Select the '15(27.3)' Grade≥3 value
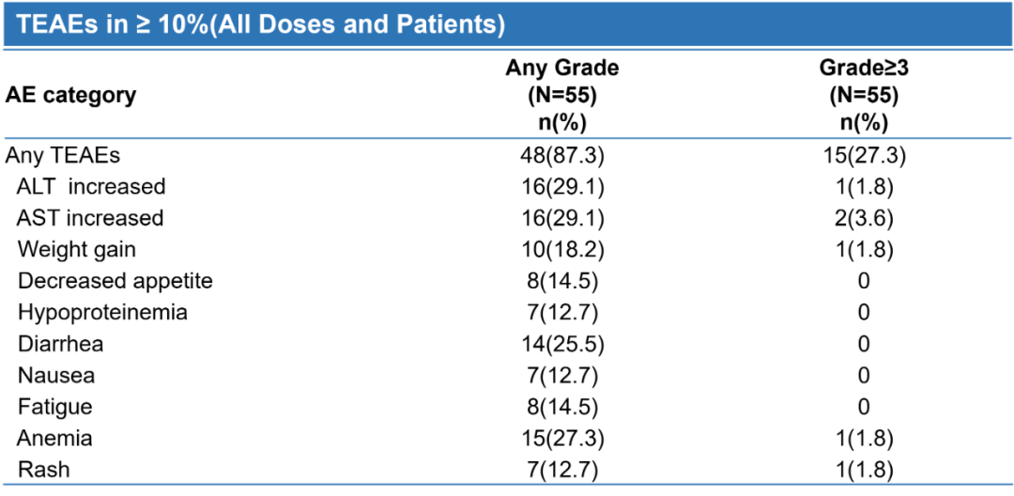The image size is (1014, 496). pos(864,155)
